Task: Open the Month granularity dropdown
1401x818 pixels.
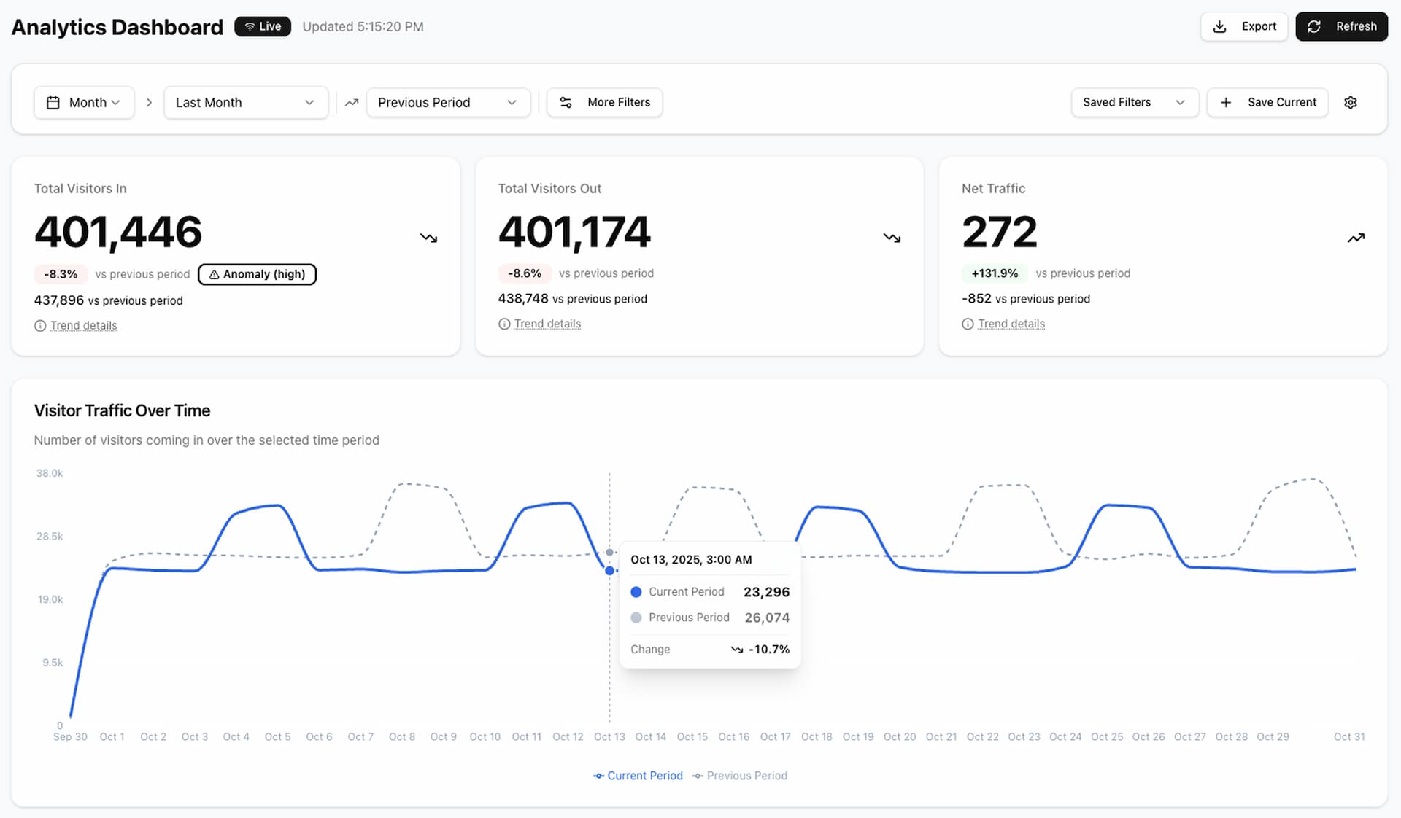Action: 84,103
